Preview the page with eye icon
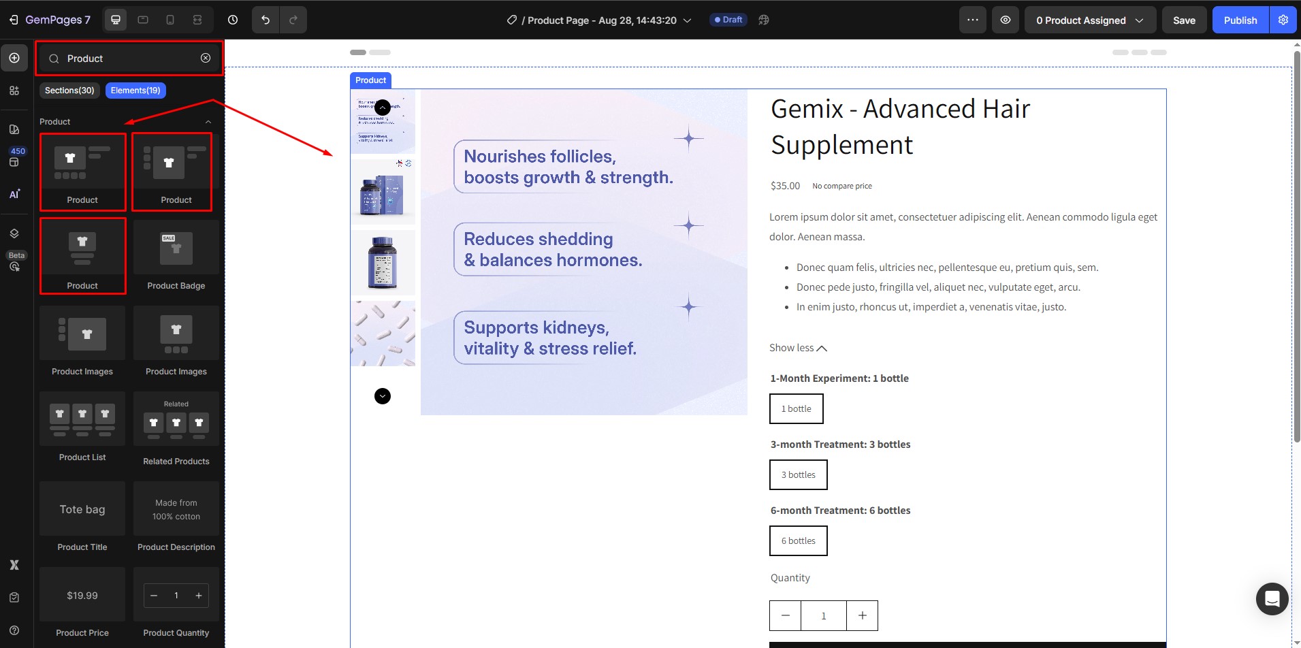 tap(1006, 20)
